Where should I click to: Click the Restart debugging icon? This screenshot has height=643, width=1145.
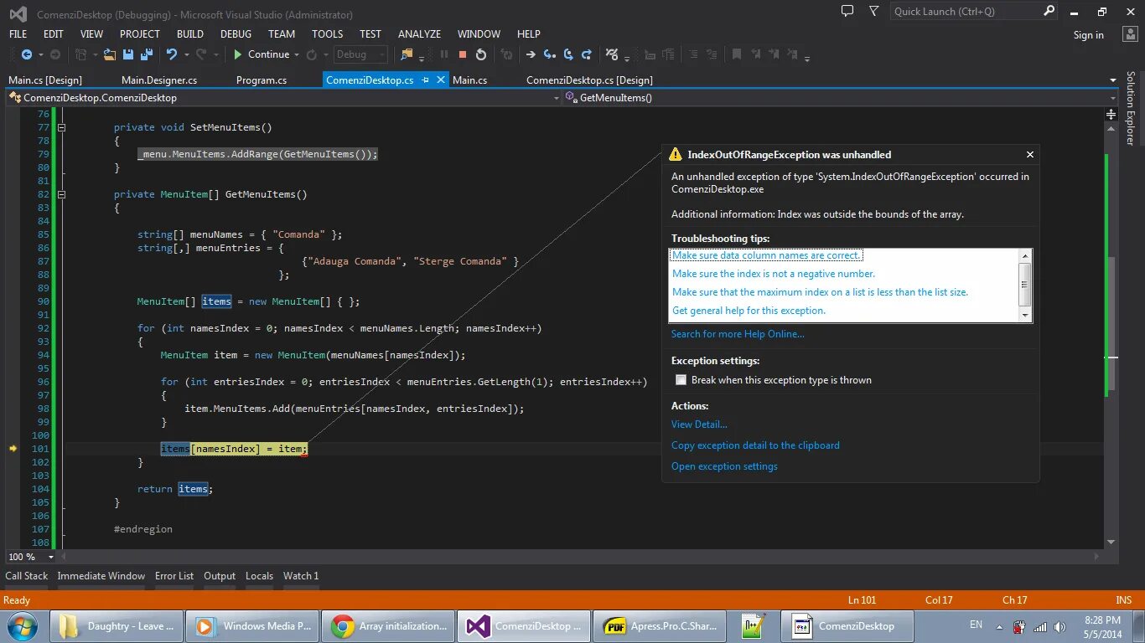[481, 54]
